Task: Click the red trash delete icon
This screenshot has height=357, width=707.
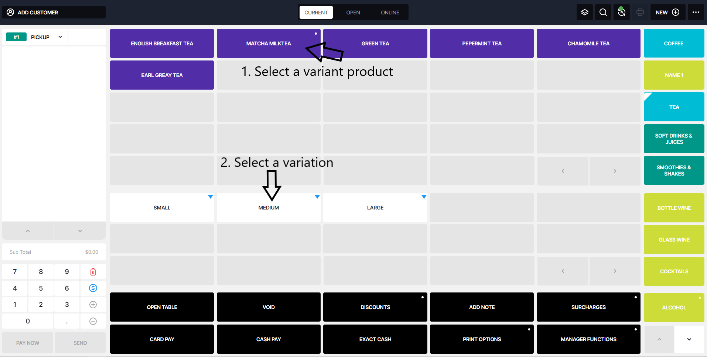Action: click(x=93, y=272)
